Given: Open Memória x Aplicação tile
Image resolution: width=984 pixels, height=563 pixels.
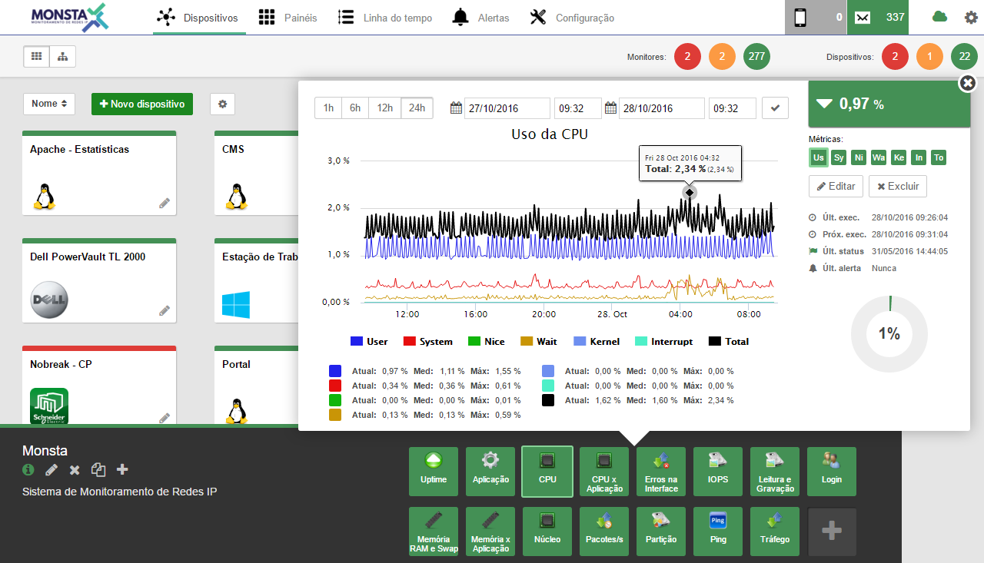Looking at the screenshot, I should click(x=490, y=532).
